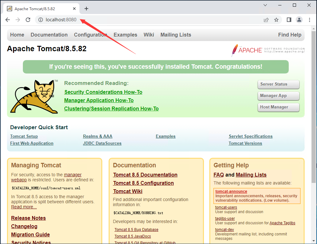Open Tomcat 8.5 Bug Database link
This screenshot has width=317, height=244.
[x=137, y=230]
